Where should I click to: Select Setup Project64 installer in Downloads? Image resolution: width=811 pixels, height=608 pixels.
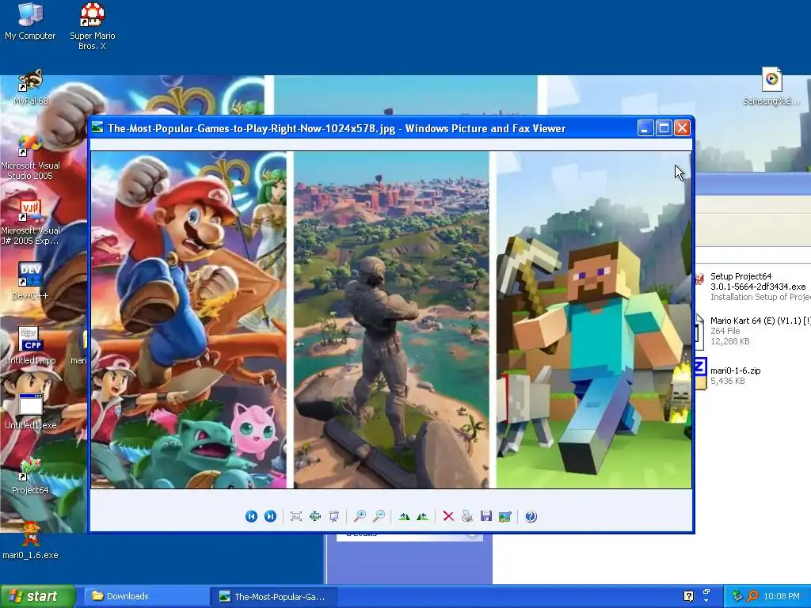click(x=753, y=287)
